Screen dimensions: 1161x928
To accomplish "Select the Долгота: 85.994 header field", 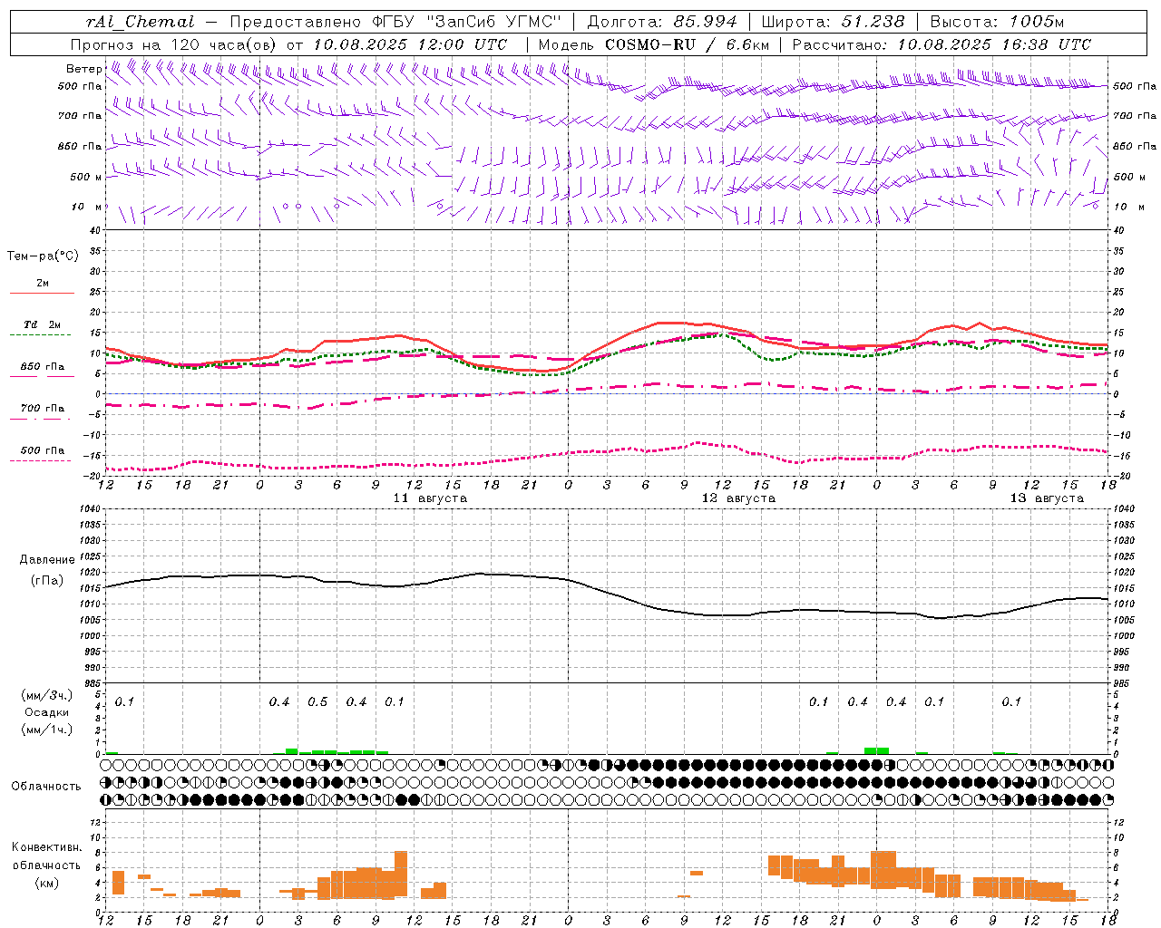I will pos(662,22).
